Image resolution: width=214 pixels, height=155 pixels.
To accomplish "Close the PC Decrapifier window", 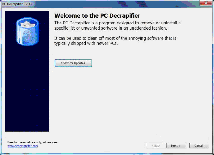I will coord(206,3).
